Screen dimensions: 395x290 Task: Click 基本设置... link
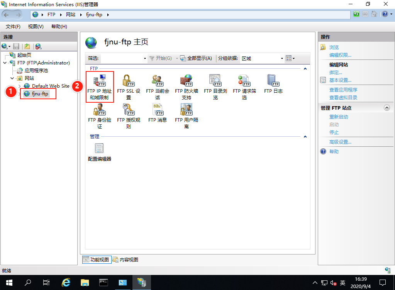point(340,80)
